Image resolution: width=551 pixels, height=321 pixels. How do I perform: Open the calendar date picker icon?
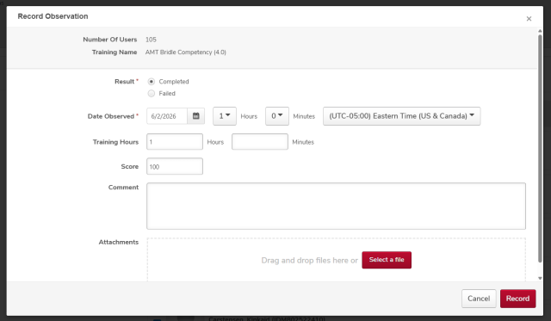coord(196,116)
